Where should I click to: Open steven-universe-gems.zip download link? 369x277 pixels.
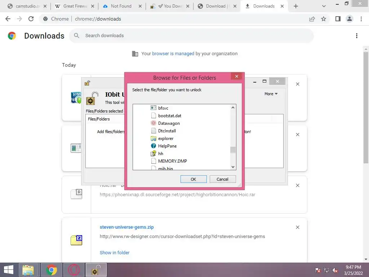[126, 227]
